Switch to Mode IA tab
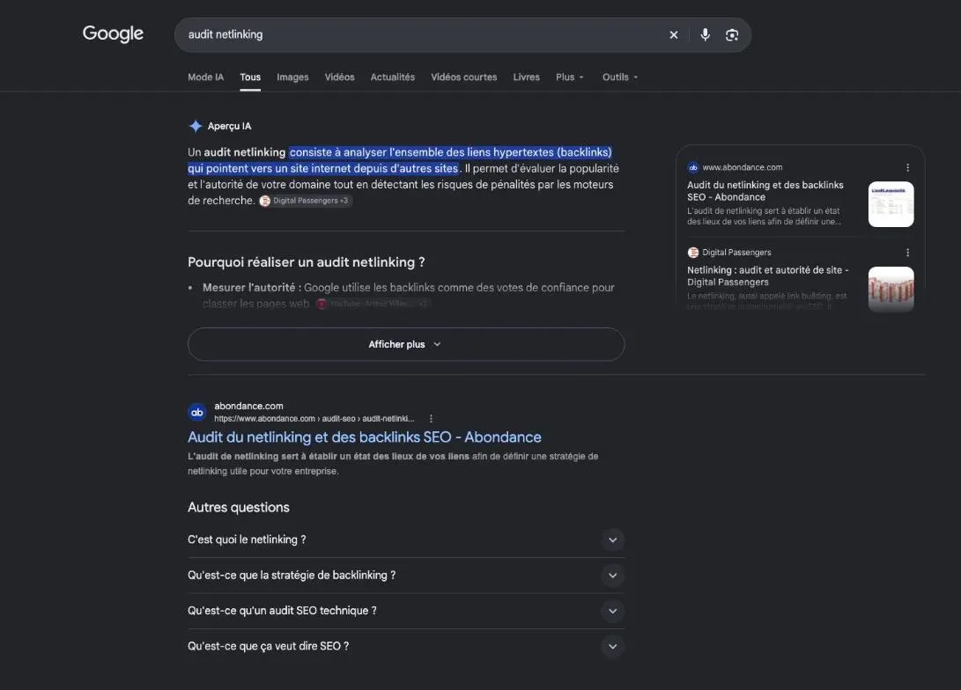 pyautogui.click(x=205, y=77)
